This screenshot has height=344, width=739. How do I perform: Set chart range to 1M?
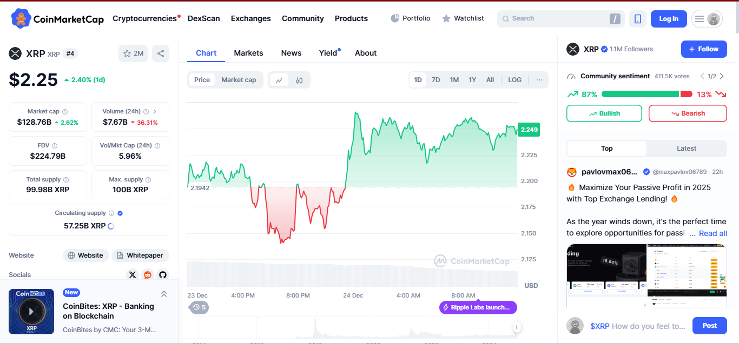point(454,80)
